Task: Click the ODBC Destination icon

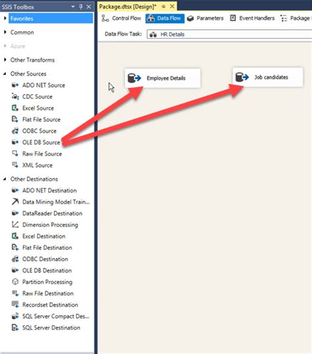Action: point(15,259)
